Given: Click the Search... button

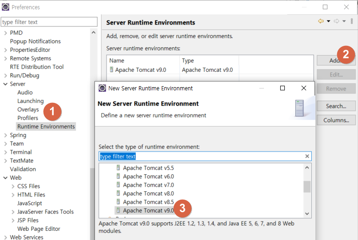Looking at the screenshot, I should (x=336, y=106).
